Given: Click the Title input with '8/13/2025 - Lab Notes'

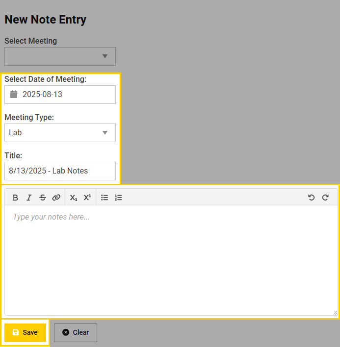Looking at the screenshot, I should pos(60,171).
